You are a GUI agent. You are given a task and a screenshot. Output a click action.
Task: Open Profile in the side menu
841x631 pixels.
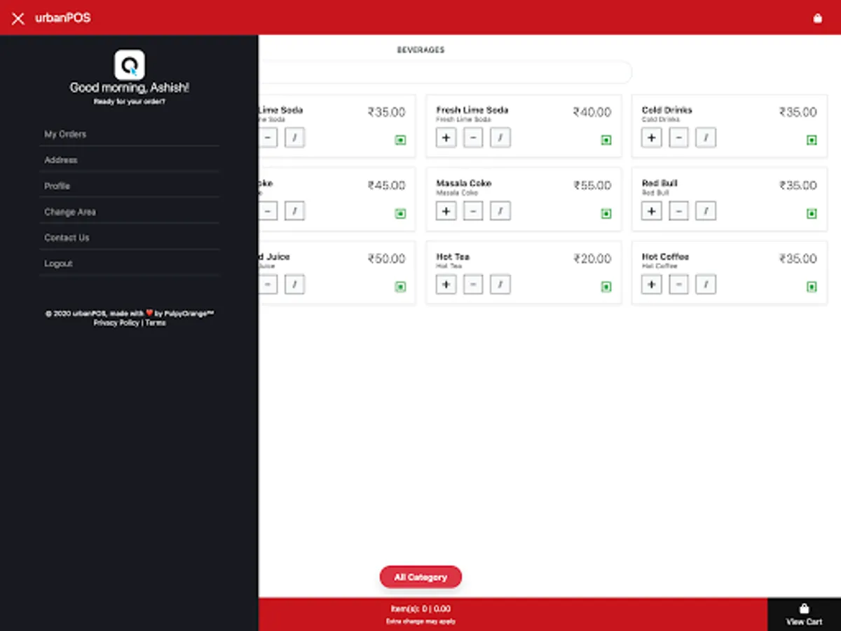[130, 186]
